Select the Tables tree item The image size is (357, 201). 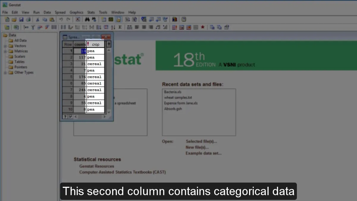(19, 62)
